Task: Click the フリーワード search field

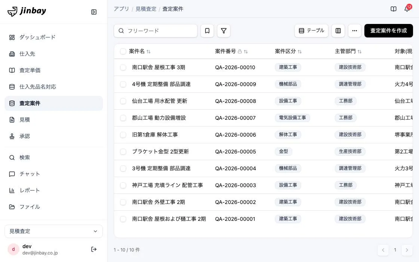Action: 156,31
